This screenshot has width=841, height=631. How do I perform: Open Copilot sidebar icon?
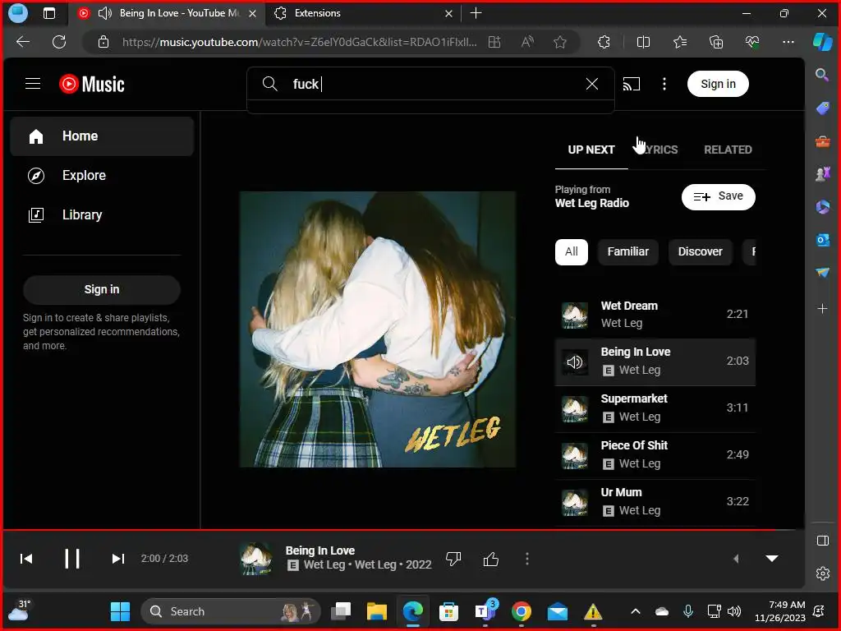(x=823, y=42)
